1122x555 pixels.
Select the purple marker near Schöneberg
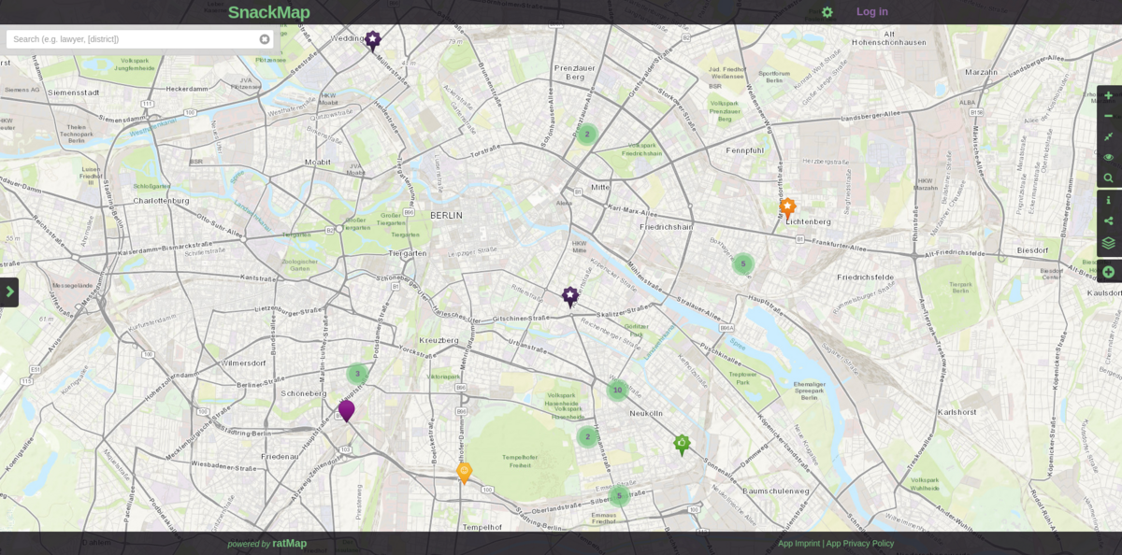tap(347, 411)
